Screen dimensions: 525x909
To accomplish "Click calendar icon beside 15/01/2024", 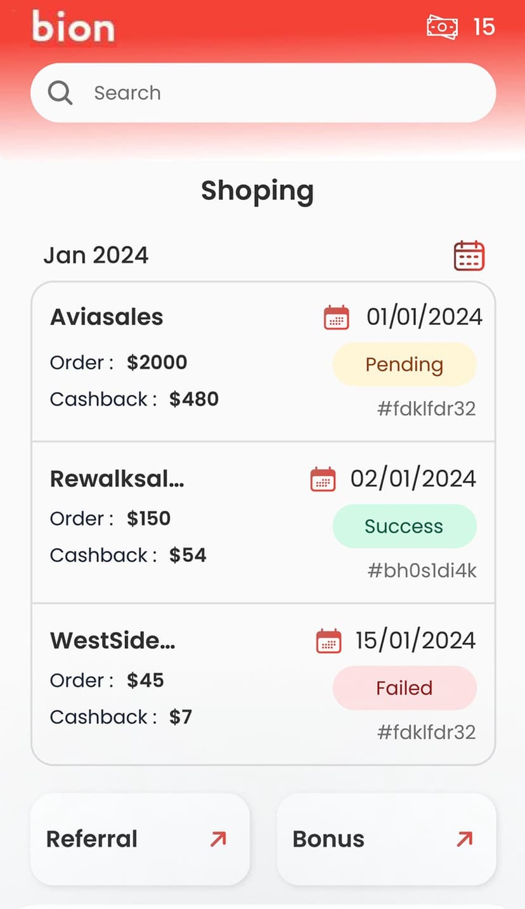I will tap(328, 641).
